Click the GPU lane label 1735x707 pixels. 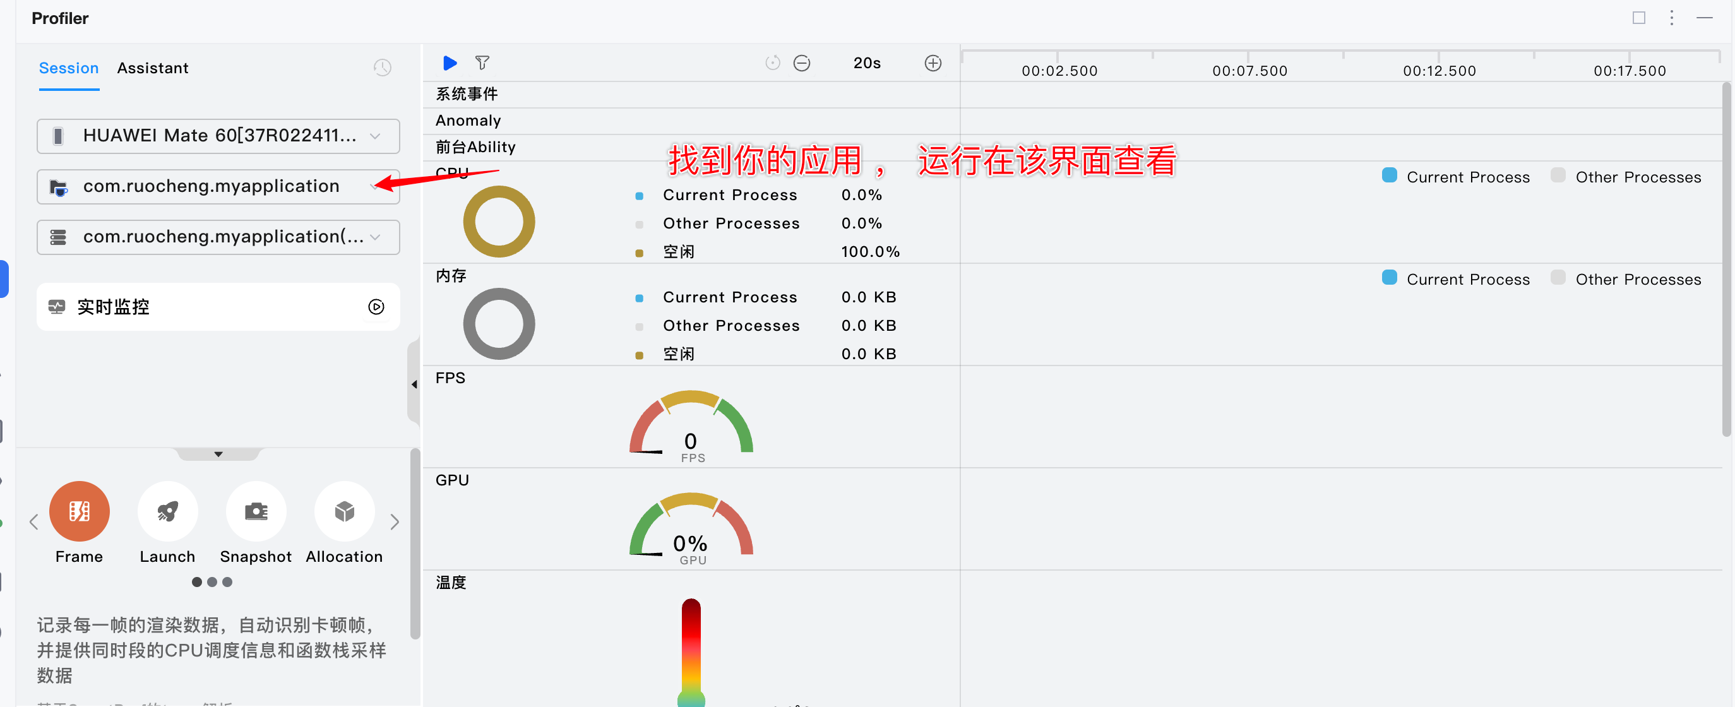(x=451, y=480)
